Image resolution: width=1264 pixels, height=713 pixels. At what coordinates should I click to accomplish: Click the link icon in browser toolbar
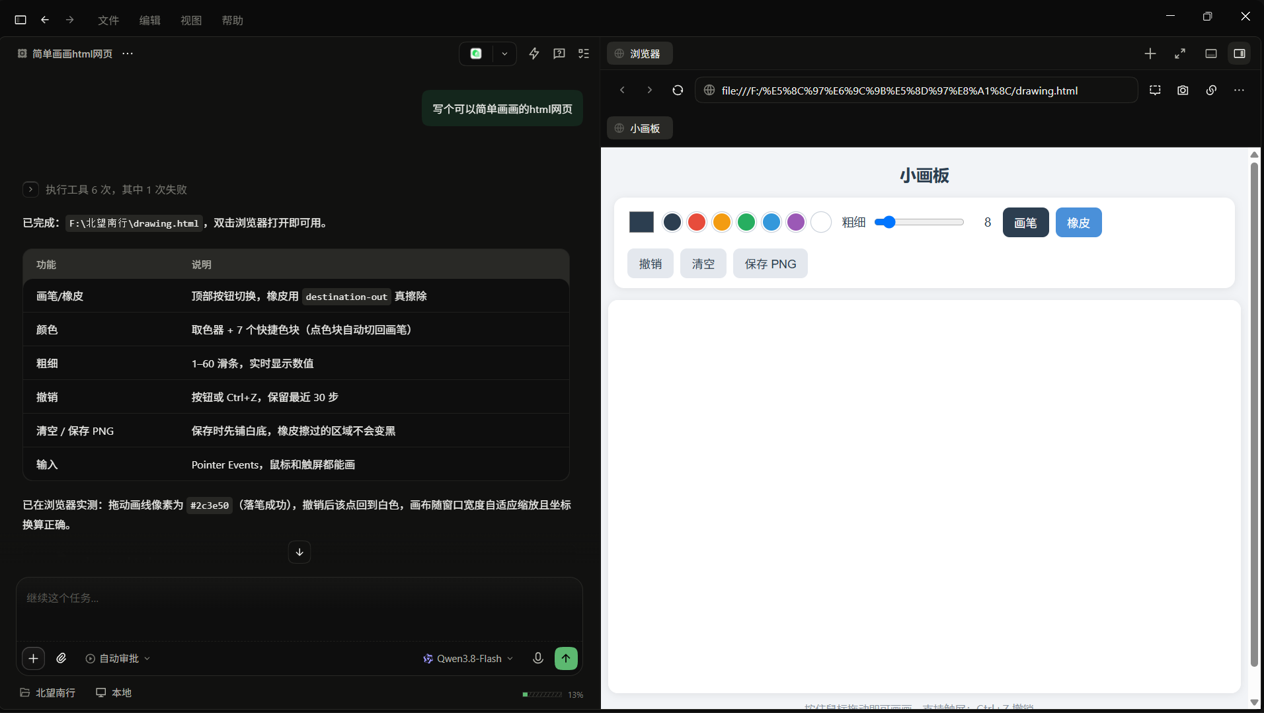pyautogui.click(x=1211, y=90)
